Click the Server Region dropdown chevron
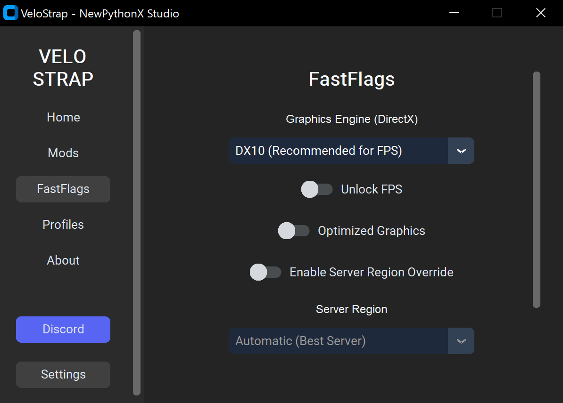 [x=461, y=341]
